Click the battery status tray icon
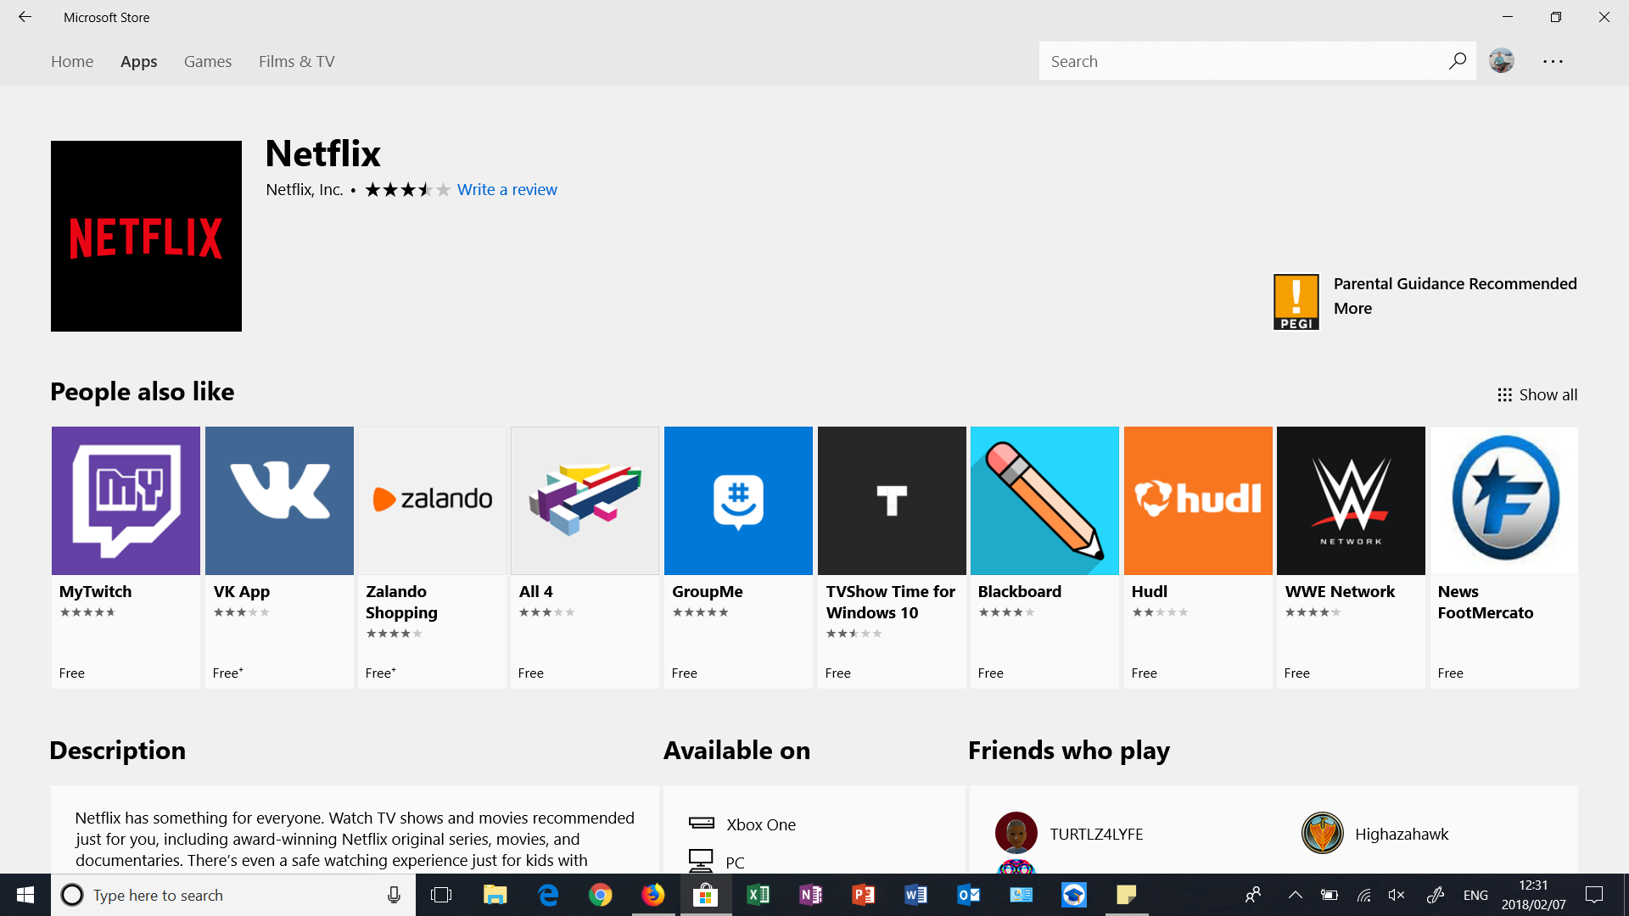 [1330, 895]
